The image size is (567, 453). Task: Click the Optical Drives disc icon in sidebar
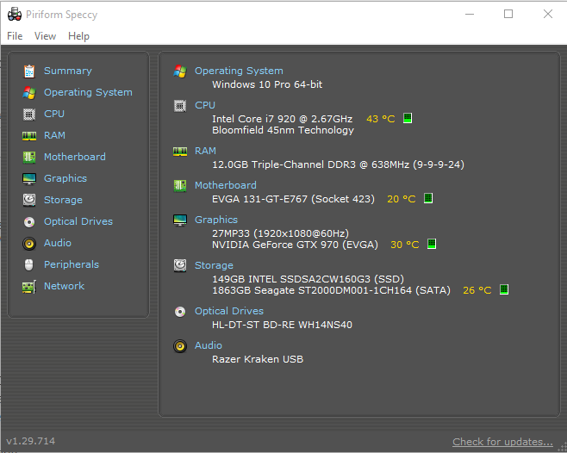[29, 221]
